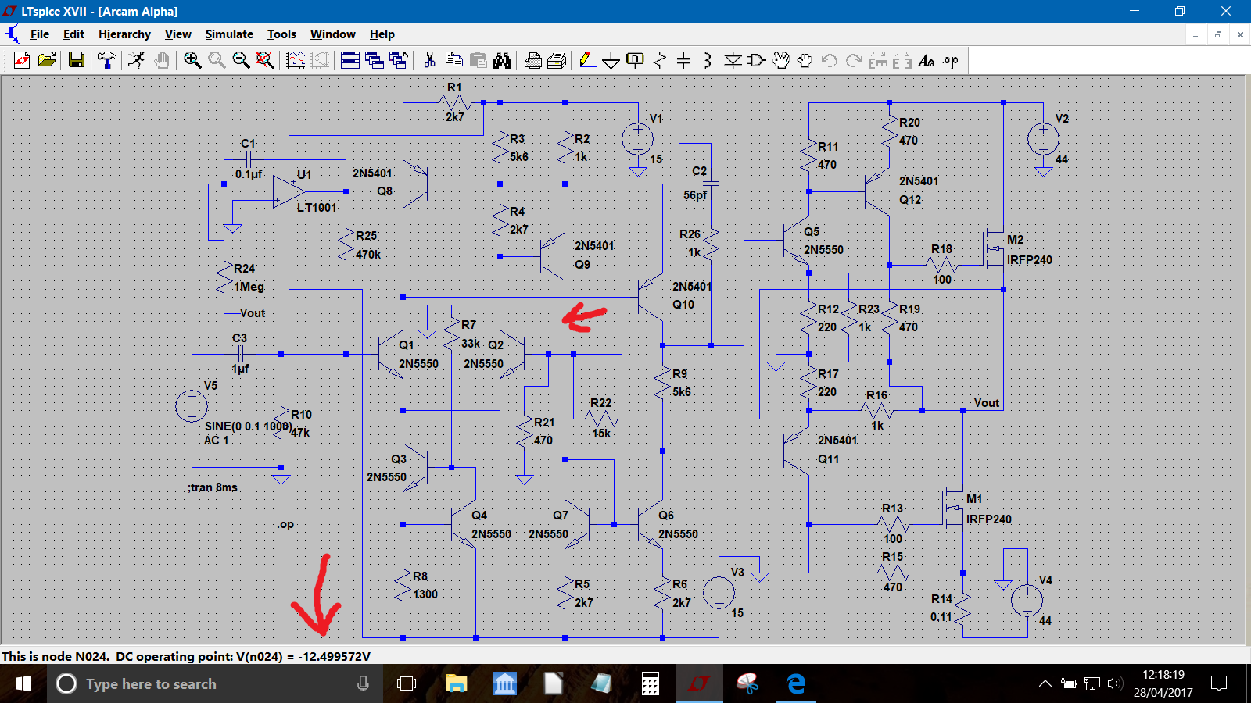Viewport: 1251px width, 703px height.
Task: Open the Tools menu
Action: coord(281,34)
